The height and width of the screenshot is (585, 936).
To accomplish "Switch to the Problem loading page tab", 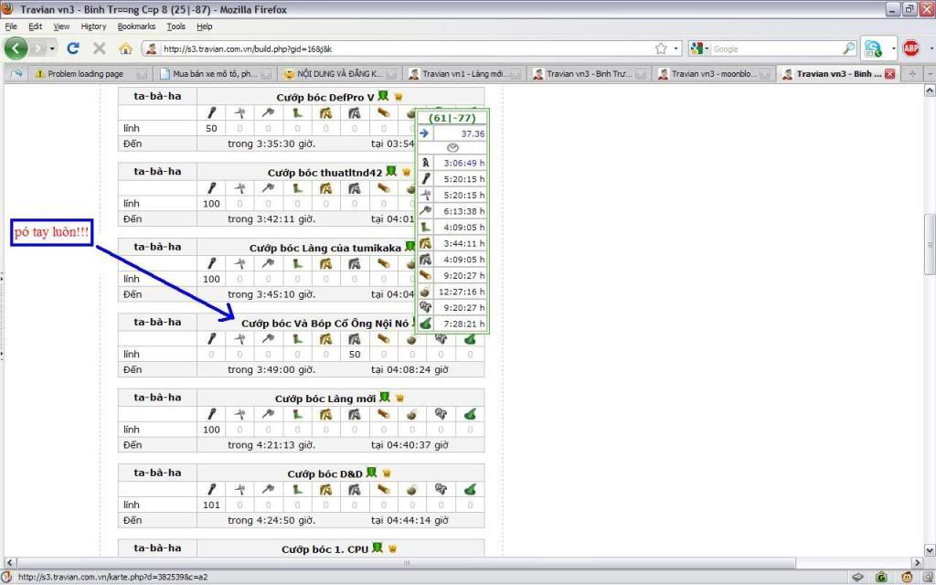I will point(90,73).
